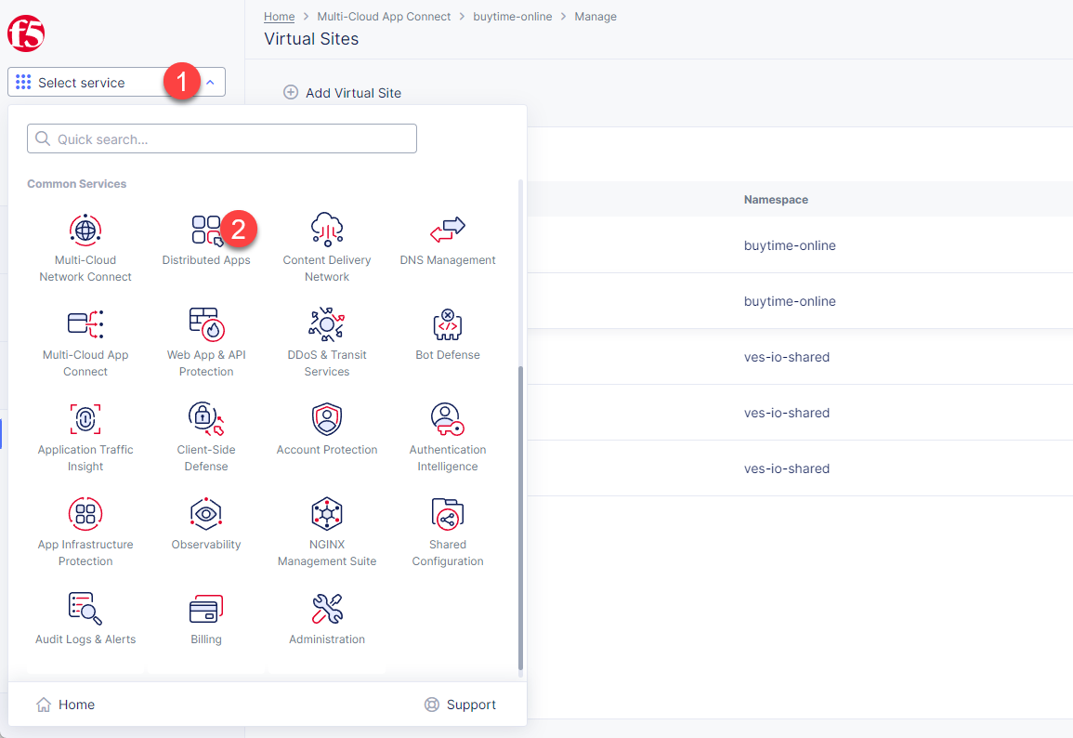Open Shared Configuration service
This screenshot has width=1073, height=738.
(x=448, y=532)
